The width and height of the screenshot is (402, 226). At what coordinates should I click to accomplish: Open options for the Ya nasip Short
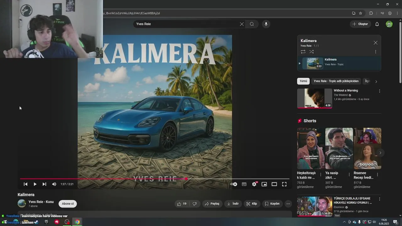(x=349, y=175)
